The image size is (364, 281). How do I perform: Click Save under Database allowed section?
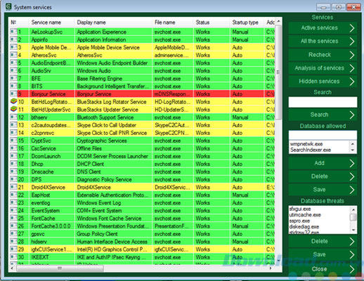[323, 190]
